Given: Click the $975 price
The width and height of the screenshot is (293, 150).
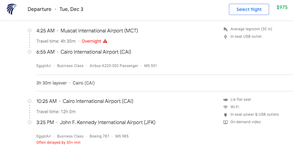Looking at the screenshot, I should pyautogui.click(x=282, y=7).
